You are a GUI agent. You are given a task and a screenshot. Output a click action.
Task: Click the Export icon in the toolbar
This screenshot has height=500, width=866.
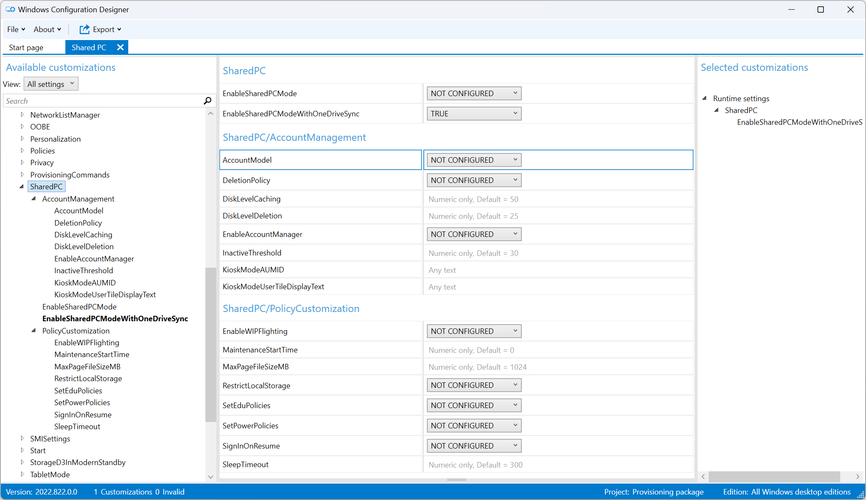[84, 29]
